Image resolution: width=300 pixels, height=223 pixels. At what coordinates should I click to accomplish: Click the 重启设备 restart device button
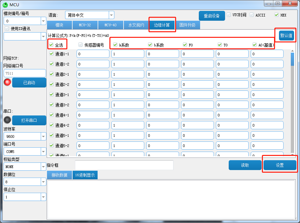coord(212,16)
